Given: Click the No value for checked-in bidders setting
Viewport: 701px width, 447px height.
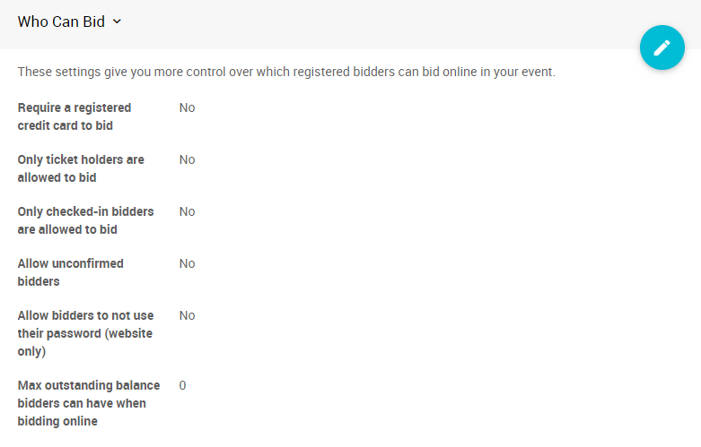Looking at the screenshot, I should coord(187,211).
